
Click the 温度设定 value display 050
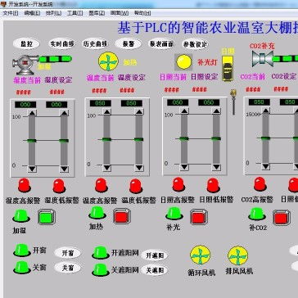(x=132, y=103)
